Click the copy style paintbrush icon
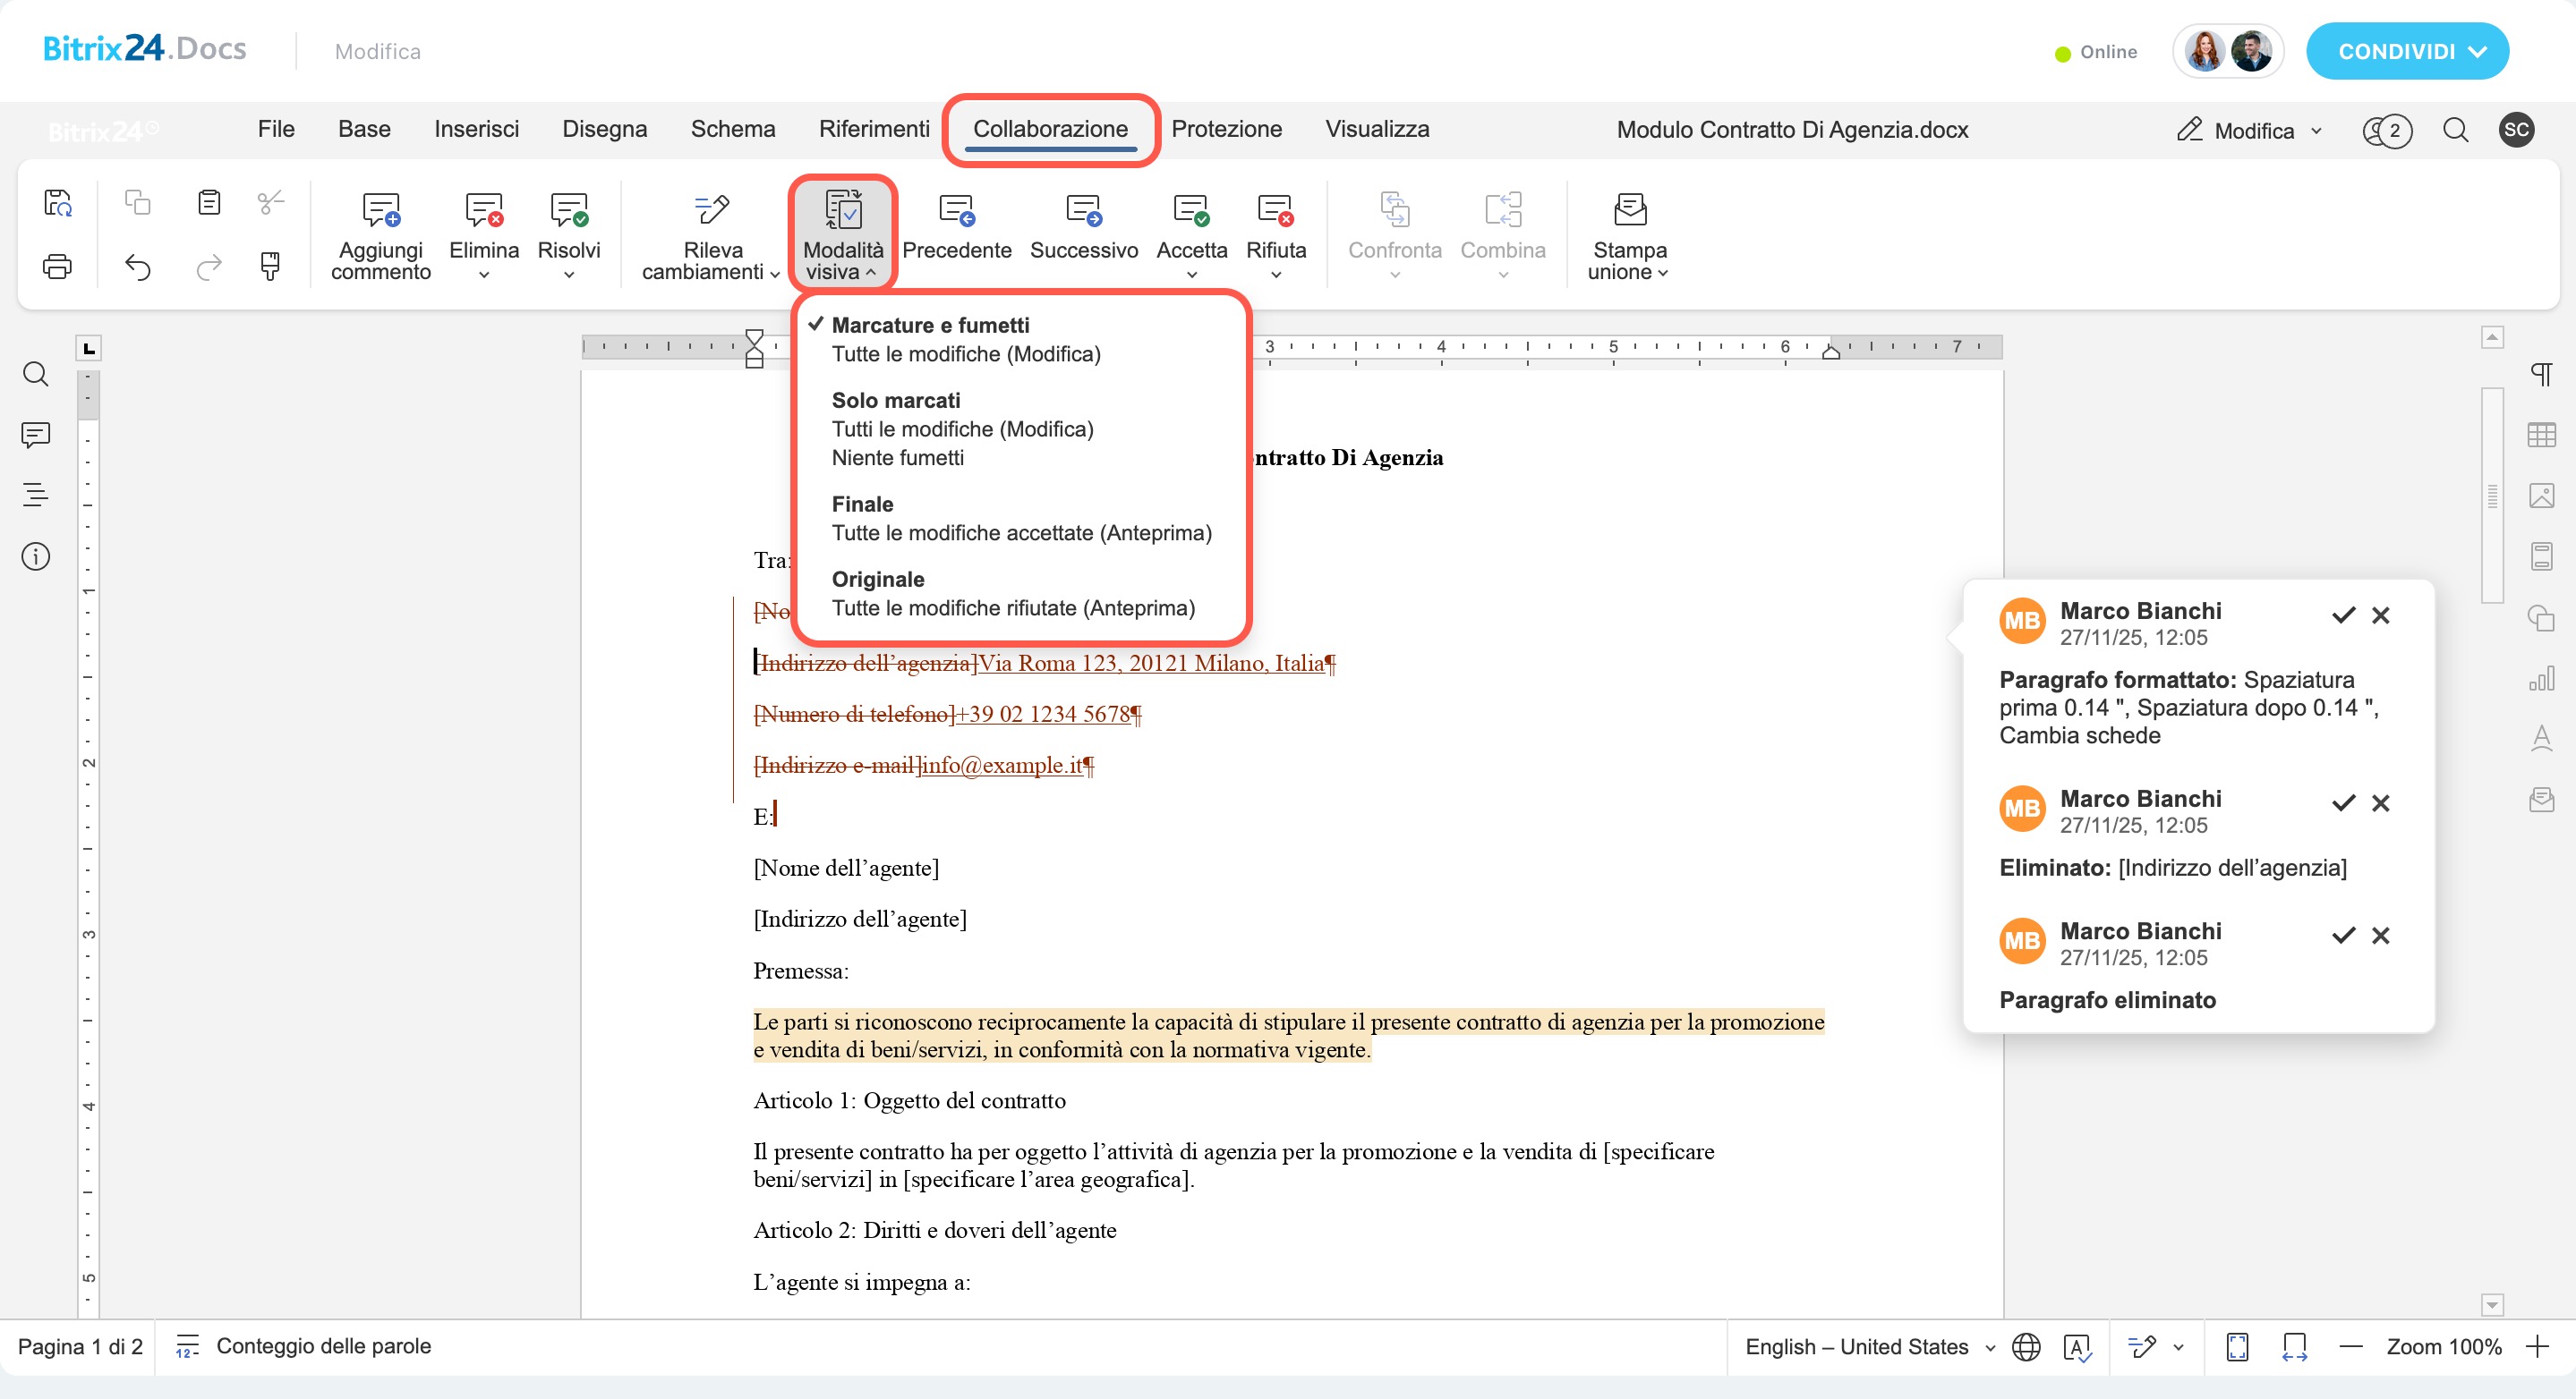The height and width of the screenshot is (1399, 2576). [270, 267]
